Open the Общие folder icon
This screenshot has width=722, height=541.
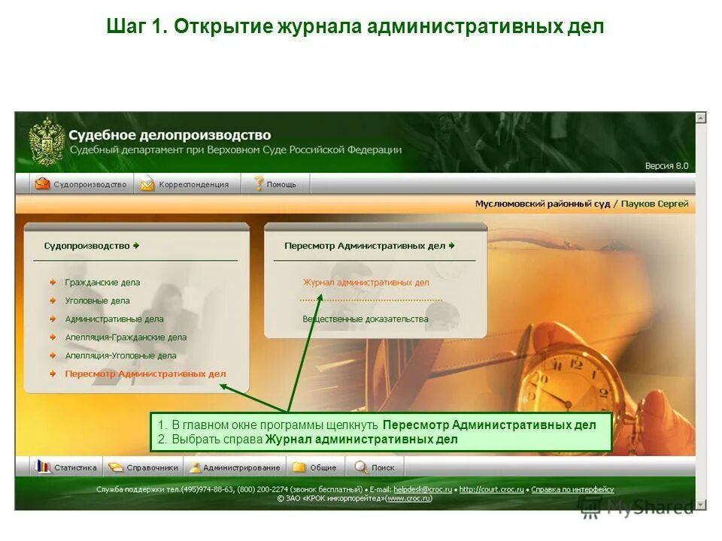coord(299,465)
